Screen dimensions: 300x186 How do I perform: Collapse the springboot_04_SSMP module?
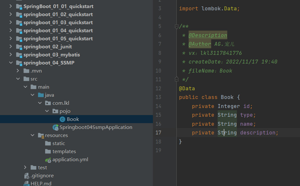coord(11,63)
